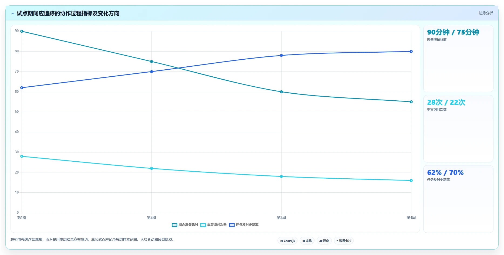This screenshot has width=504, height=255.
Task: Click the 第1周 x-axis label
Action: pos(22,217)
